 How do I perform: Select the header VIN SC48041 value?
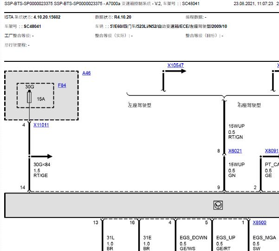pyautogui.click(x=191, y=4)
